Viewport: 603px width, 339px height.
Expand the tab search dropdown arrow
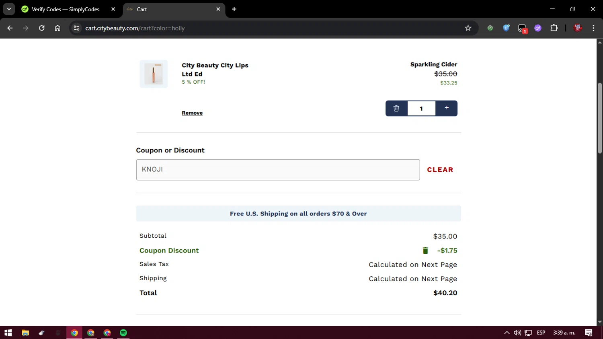[9, 9]
